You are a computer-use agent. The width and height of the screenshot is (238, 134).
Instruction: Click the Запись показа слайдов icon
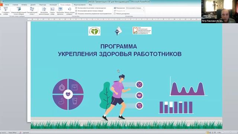point(70,9)
